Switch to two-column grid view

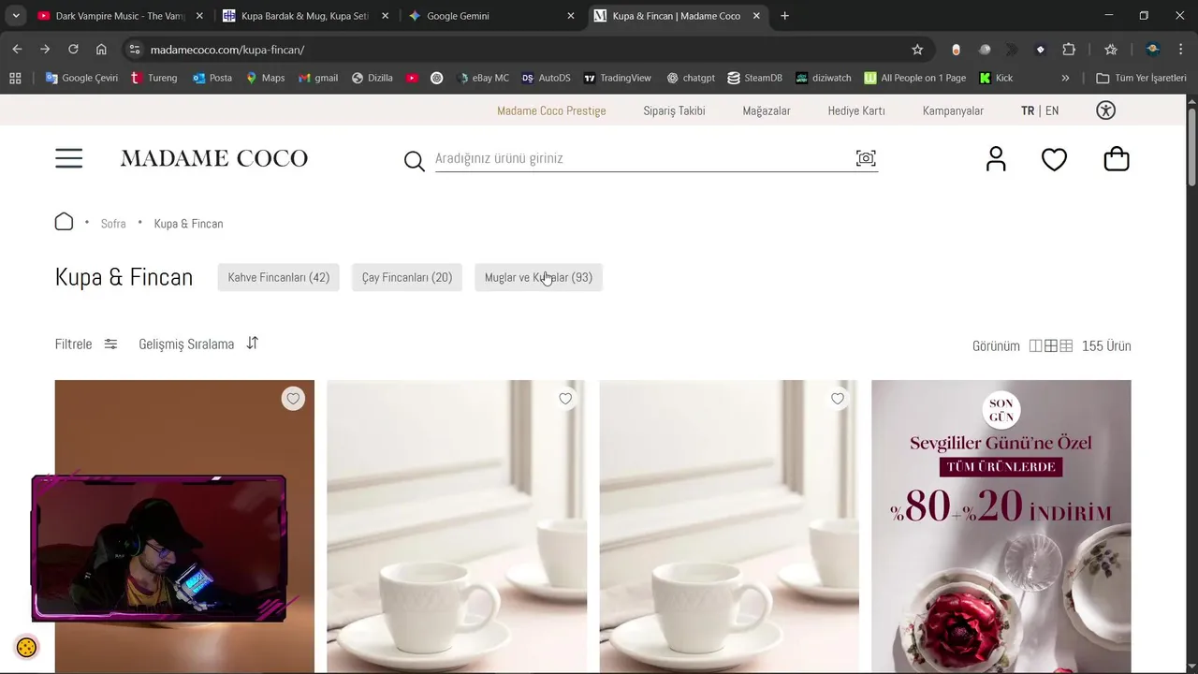1035,345
